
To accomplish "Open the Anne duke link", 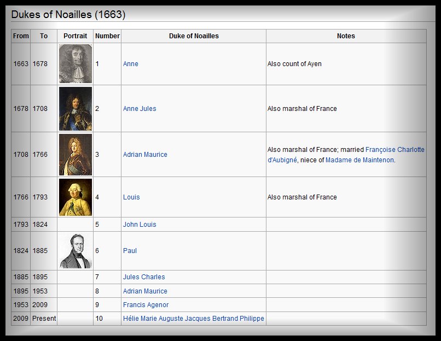I will [131, 64].
